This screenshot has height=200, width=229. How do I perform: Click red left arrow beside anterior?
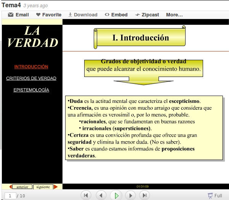pyautogui.click(x=10, y=187)
